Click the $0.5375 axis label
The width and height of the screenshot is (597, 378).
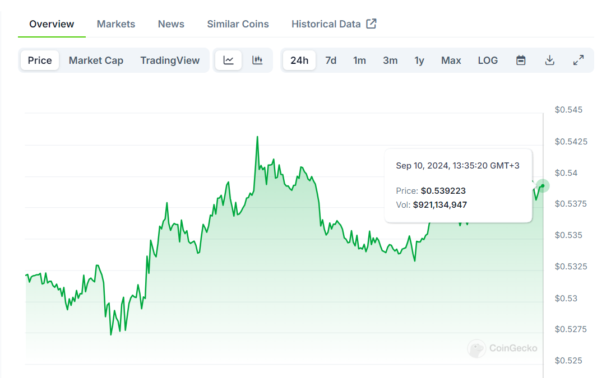click(x=571, y=204)
